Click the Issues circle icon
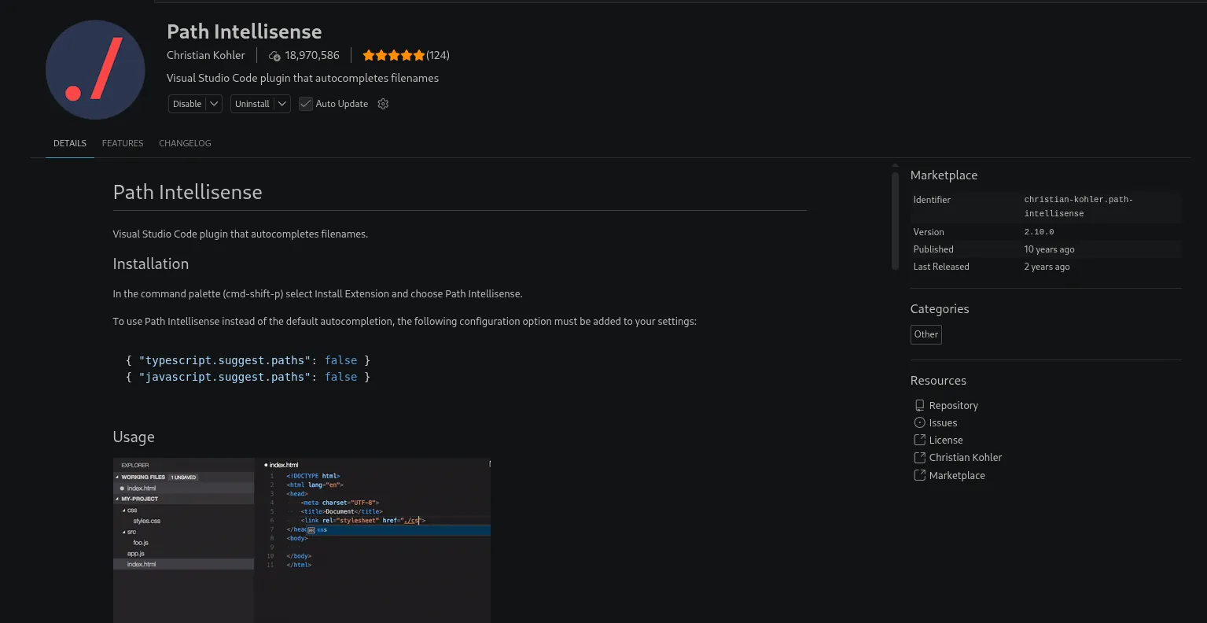Image resolution: width=1207 pixels, height=623 pixels. point(919,422)
